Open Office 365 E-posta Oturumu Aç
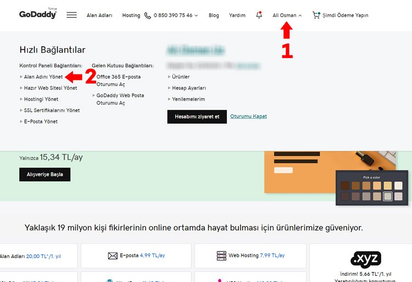Image resolution: width=412 pixels, height=282 pixels. 118,80
